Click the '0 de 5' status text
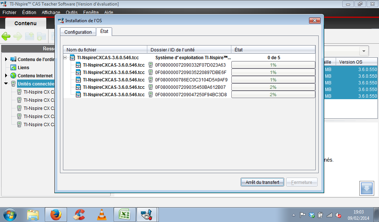This screenshot has width=379, height=222. point(274,57)
